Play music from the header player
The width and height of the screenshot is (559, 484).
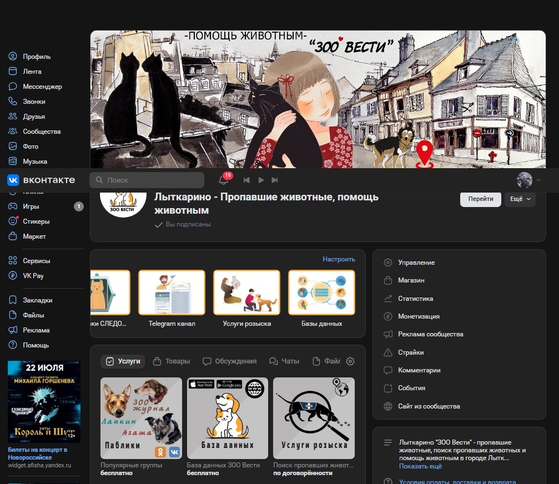tap(261, 180)
